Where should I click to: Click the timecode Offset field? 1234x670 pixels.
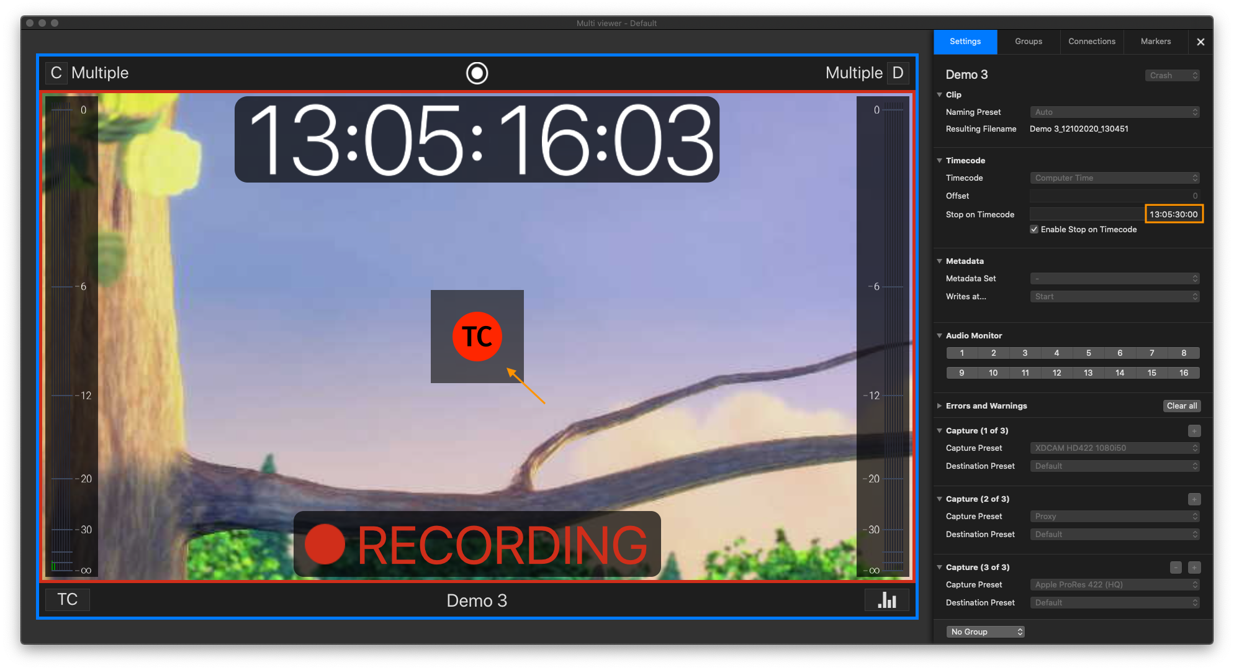click(1115, 196)
